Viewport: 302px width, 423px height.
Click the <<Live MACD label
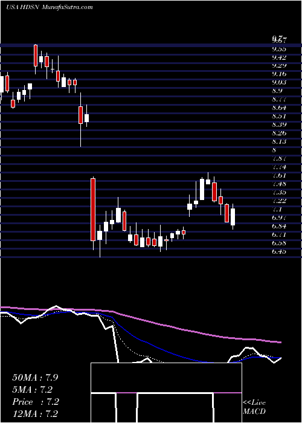[x=254, y=407]
